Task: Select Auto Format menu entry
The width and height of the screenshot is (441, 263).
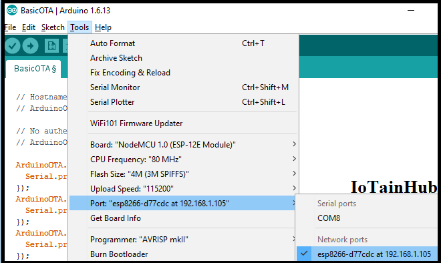Action: pyautogui.click(x=183, y=43)
